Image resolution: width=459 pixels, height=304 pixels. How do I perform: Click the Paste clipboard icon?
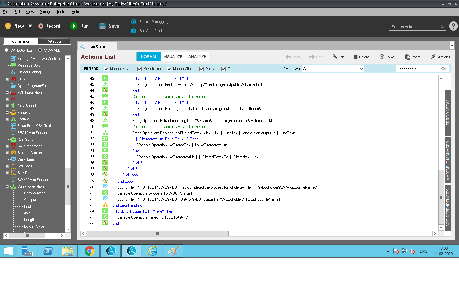[407, 57]
